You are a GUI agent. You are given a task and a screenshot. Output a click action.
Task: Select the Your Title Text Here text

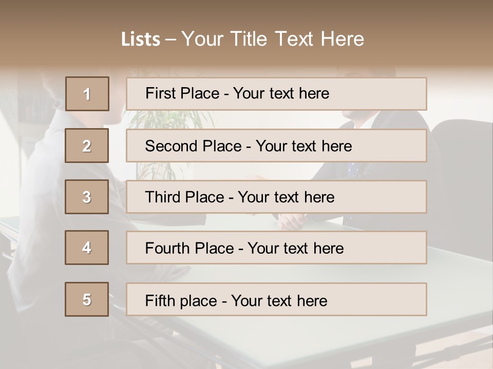coord(273,39)
